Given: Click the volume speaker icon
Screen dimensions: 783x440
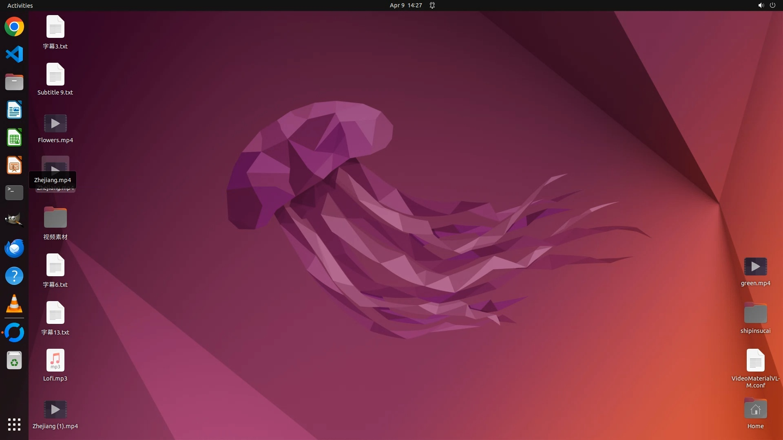Looking at the screenshot, I should point(761,5).
